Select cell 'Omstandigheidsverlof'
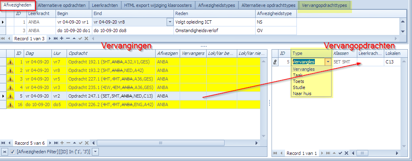This screenshot has width=412, height=161. [x=214, y=30]
